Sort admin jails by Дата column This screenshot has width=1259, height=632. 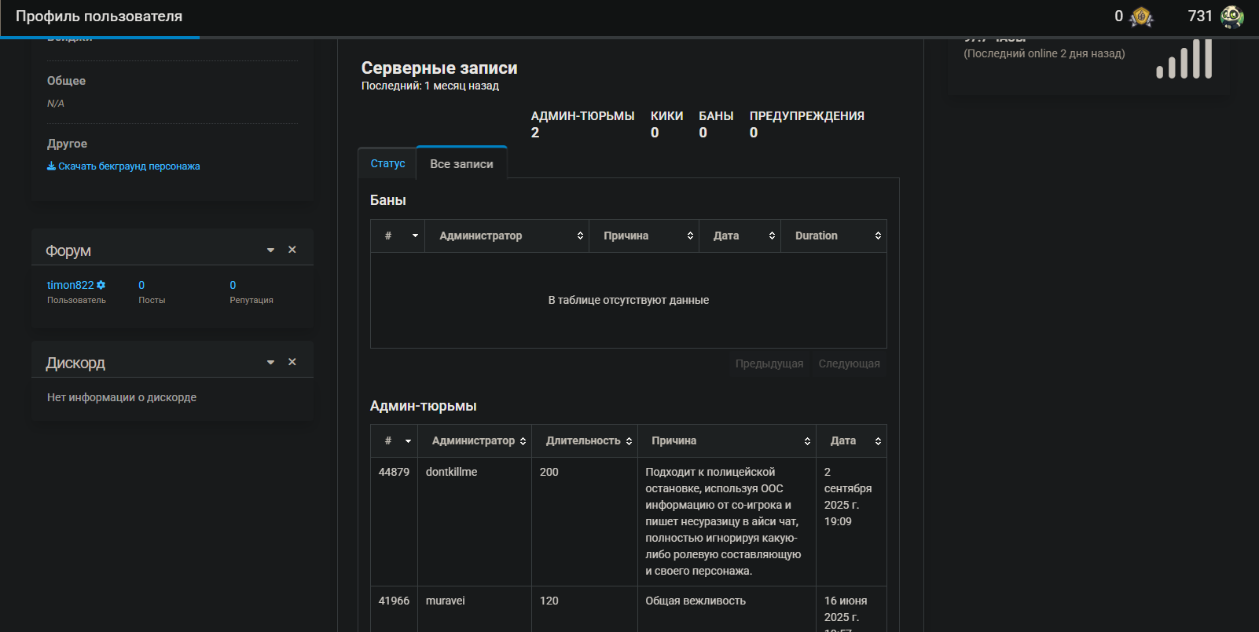[852, 441]
